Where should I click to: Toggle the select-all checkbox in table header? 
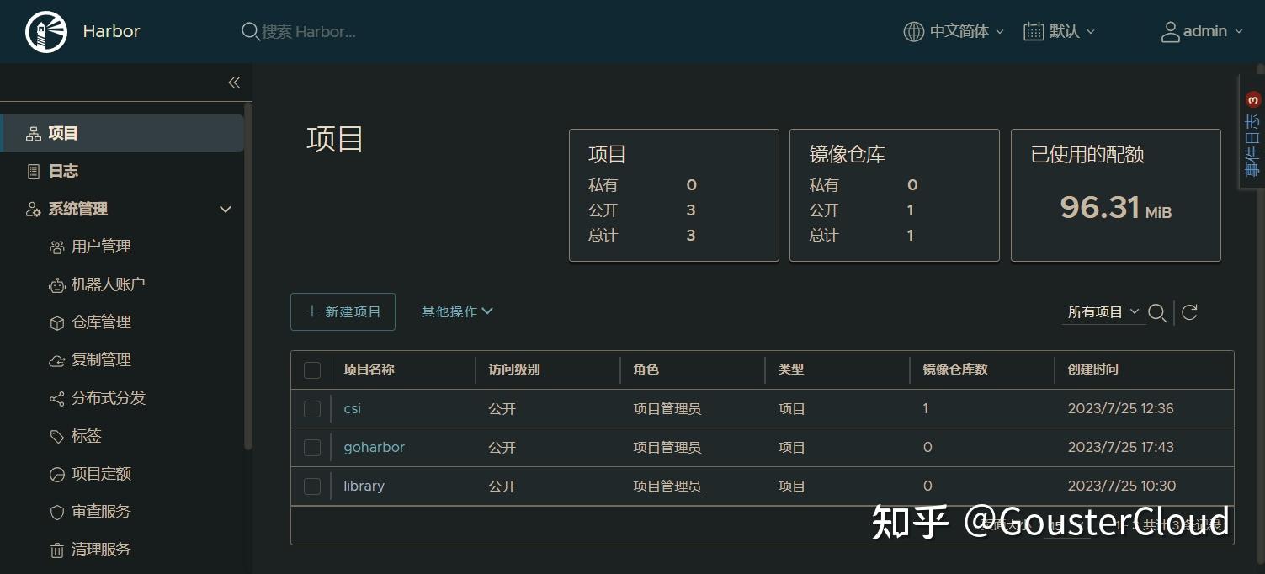tap(312, 369)
